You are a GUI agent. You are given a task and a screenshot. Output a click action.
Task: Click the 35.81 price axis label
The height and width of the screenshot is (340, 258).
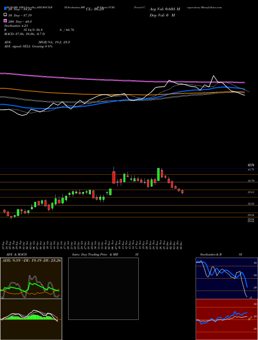pos(251,192)
